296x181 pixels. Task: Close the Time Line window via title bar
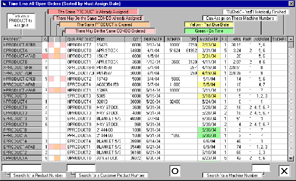tap(291, 3)
